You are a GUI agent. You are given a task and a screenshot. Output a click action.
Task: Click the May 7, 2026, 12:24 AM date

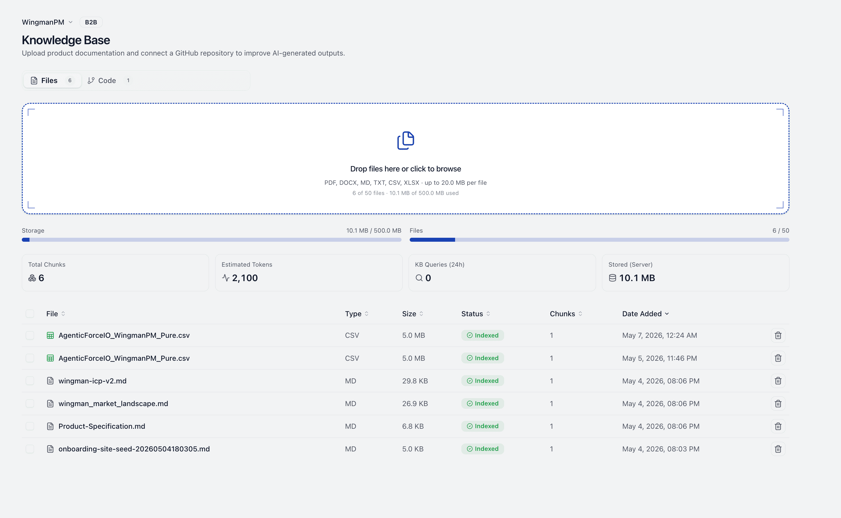click(x=659, y=336)
